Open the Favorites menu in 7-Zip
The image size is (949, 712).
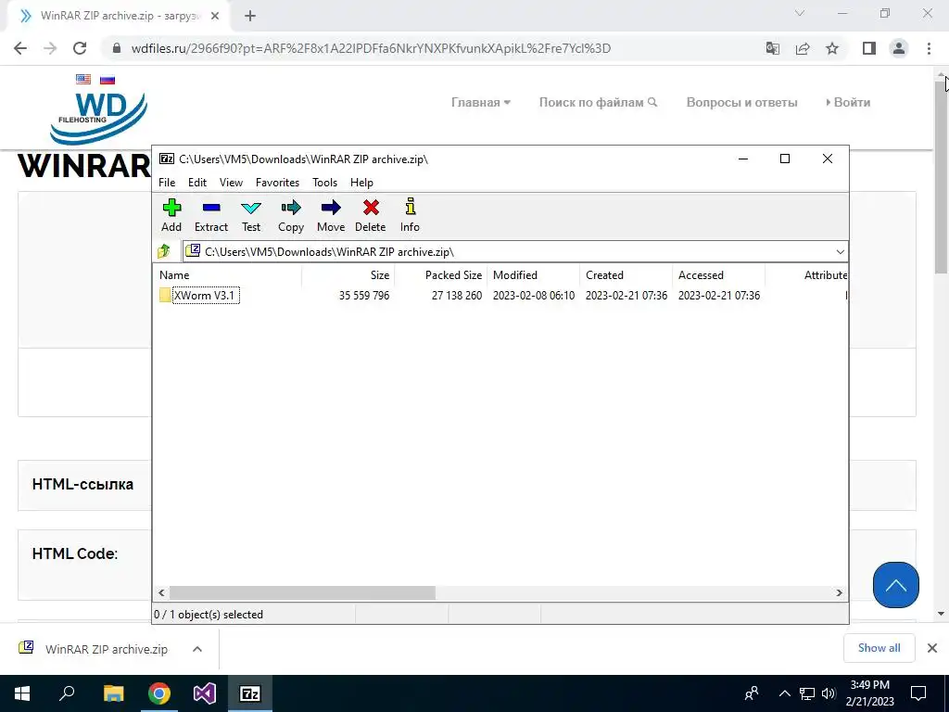[x=277, y=183]
